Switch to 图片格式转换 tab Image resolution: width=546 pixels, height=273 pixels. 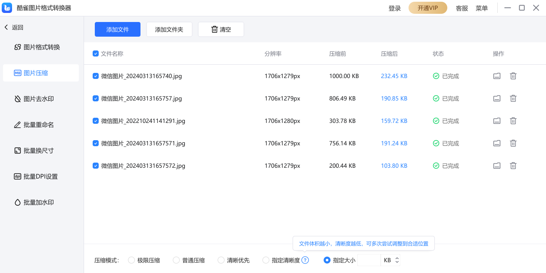point(41,47)
